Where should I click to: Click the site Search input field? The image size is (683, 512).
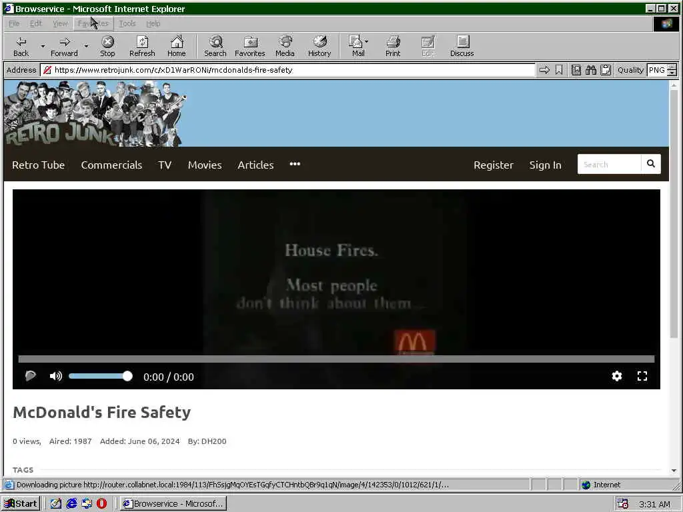tap(610, 164)
